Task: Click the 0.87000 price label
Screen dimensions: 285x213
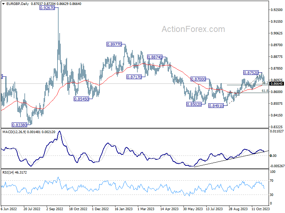Action: pos(198,79)
